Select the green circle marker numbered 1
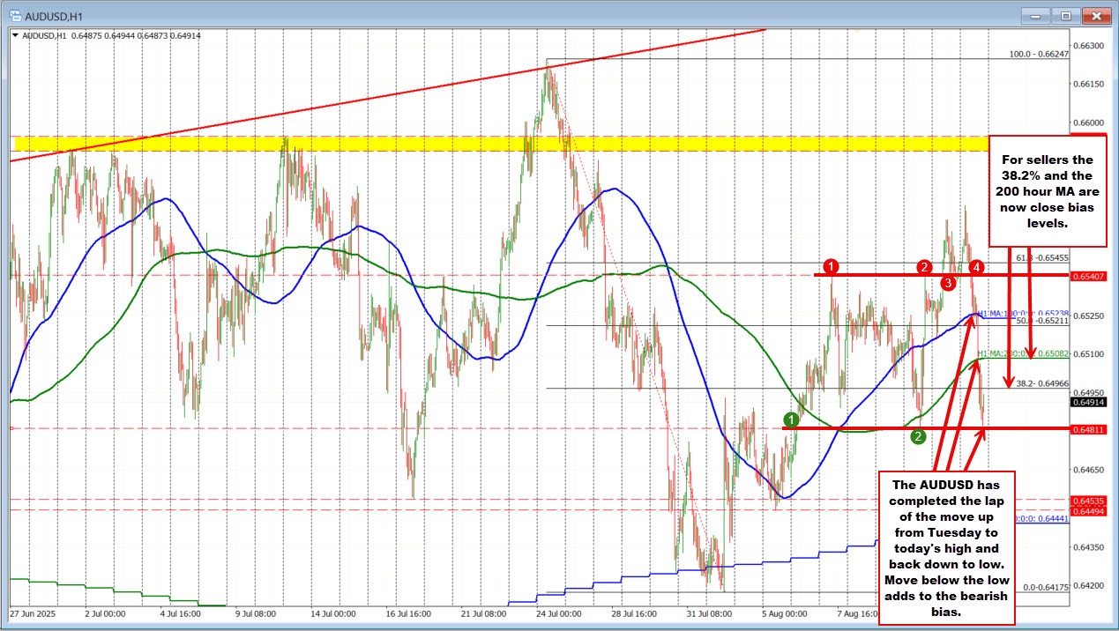Viewport: 1119px width, 631px height. [x=792, y=419]
